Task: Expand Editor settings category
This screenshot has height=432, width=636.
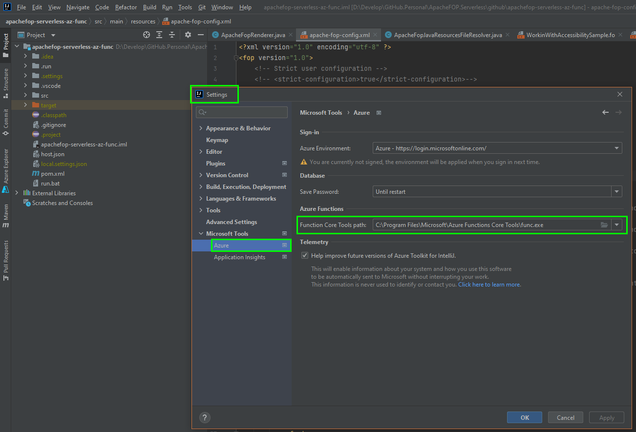Action: pyautogui.click(x=201, y=152)
